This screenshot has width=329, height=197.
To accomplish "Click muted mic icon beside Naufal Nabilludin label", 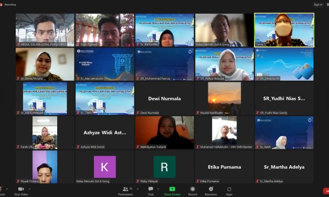I will point(197,113).
